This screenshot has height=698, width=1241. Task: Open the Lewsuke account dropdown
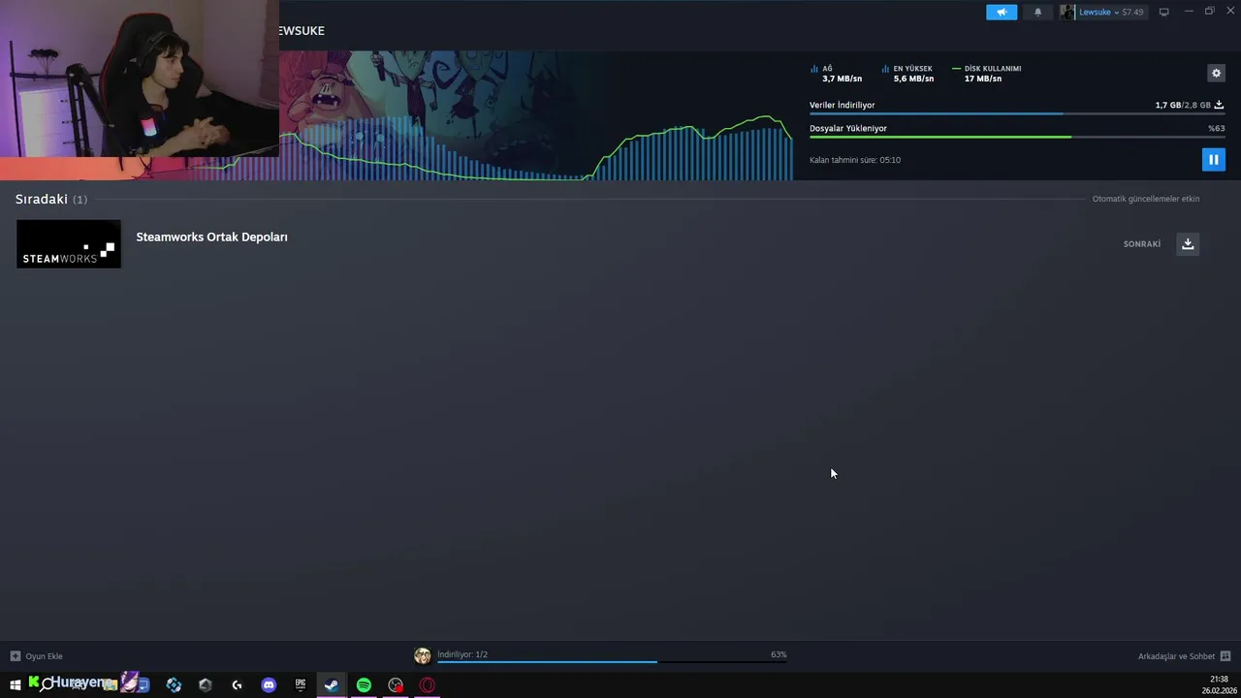pyautogui.click(x=1111, y=12)
